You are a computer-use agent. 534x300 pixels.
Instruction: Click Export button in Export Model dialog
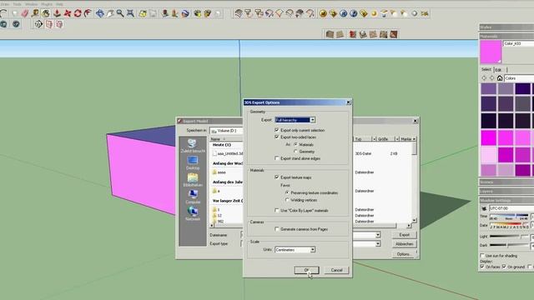coord(404,235)
